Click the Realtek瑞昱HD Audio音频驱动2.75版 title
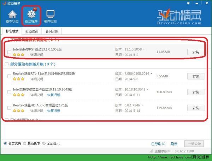 [40, 105]
